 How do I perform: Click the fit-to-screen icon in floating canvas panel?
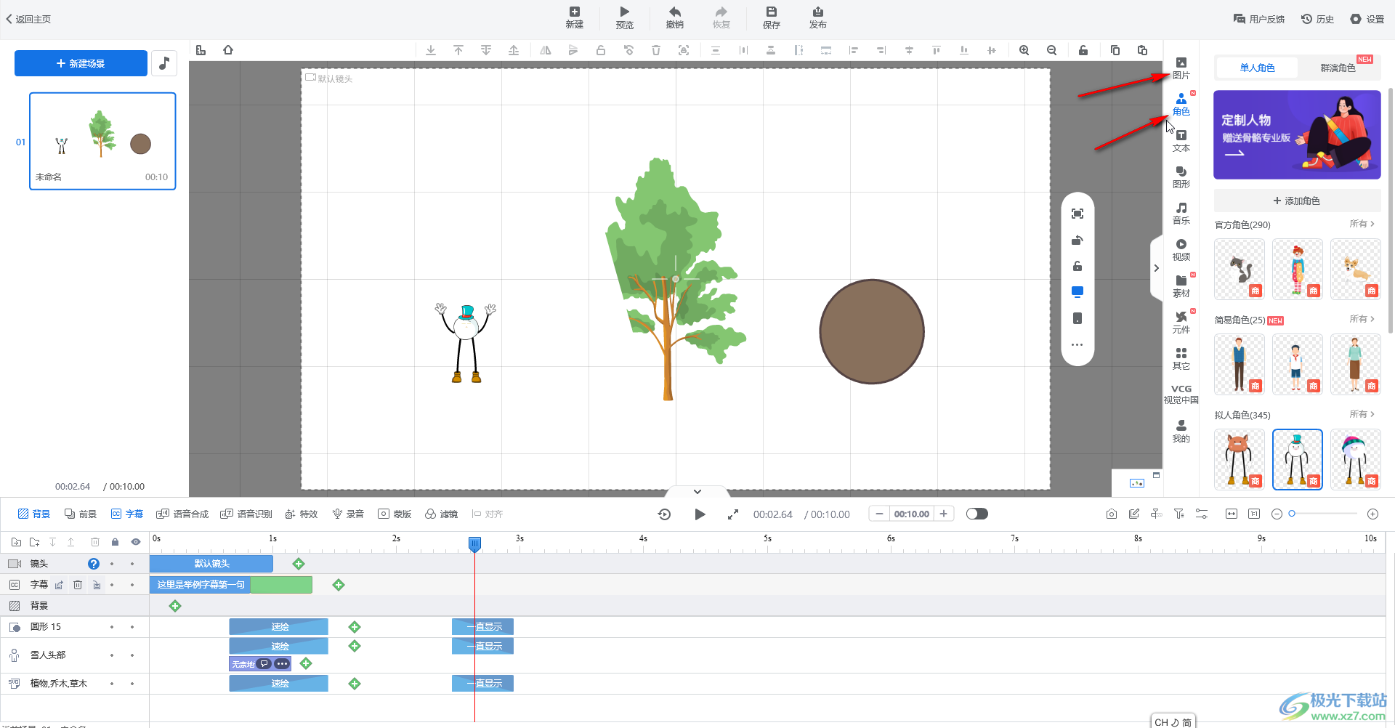coord(1077,214)
